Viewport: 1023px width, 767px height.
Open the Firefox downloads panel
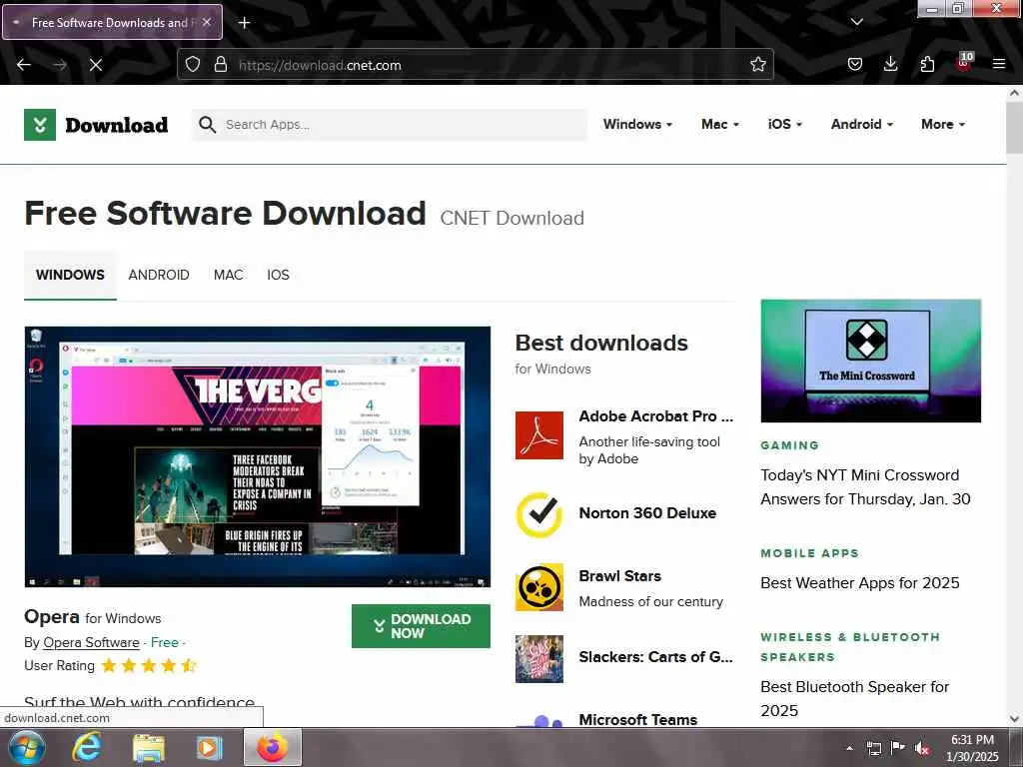(x=890, y=64)
